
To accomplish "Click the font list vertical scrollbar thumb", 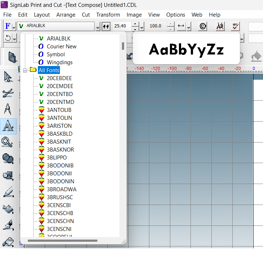I will 123,46.
